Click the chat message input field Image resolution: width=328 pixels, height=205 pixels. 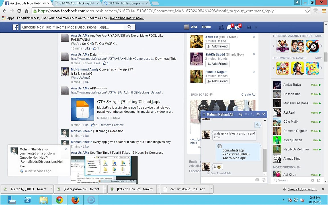coord(227,180)
